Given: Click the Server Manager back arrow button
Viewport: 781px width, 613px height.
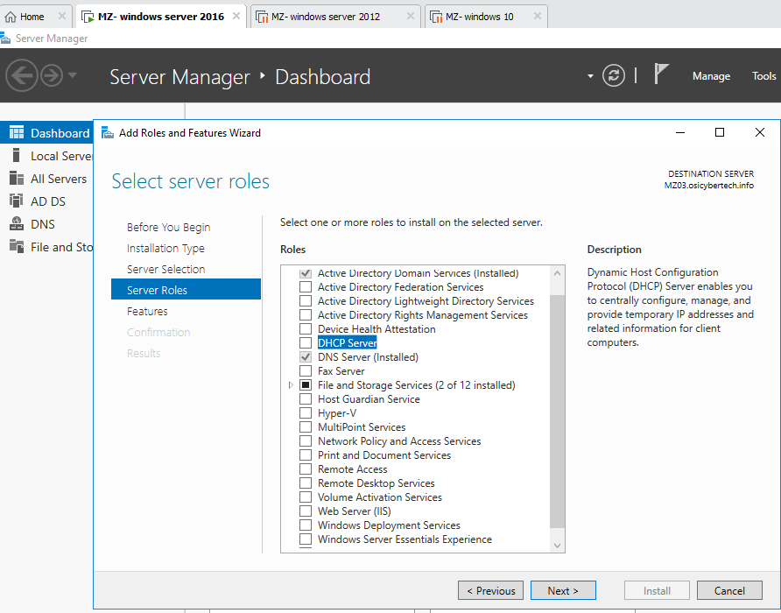Looking at the screenshot, I should coord(22,76).
